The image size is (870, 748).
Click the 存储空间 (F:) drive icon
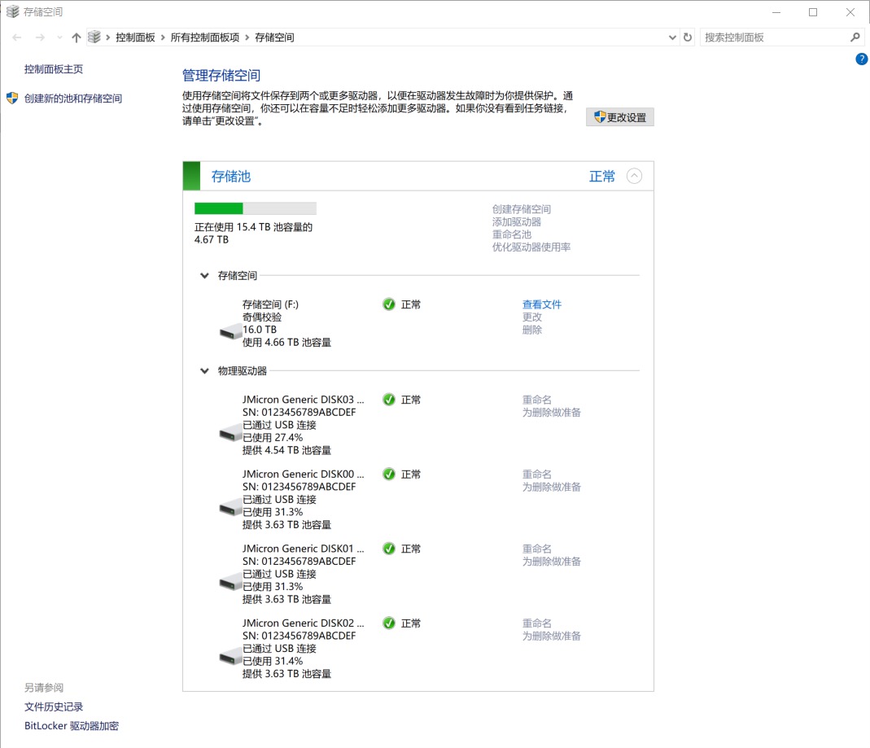(x=231, y=331)
